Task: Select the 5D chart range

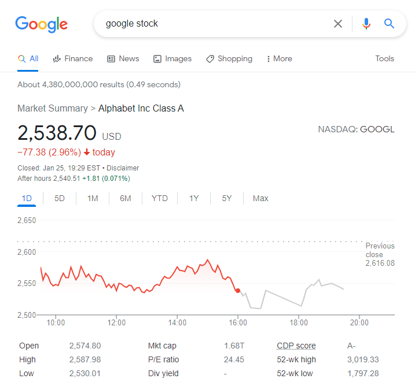Action: tap(60, 198)
